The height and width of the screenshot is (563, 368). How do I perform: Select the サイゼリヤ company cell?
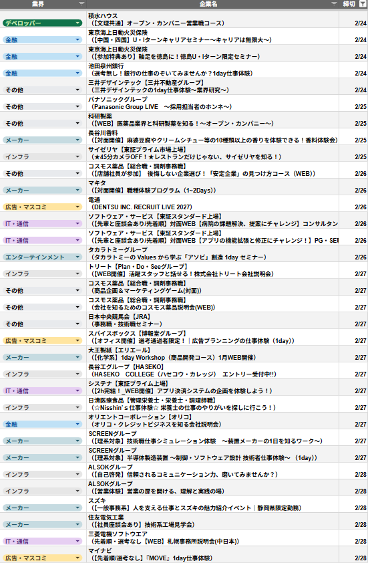[213, 153]
